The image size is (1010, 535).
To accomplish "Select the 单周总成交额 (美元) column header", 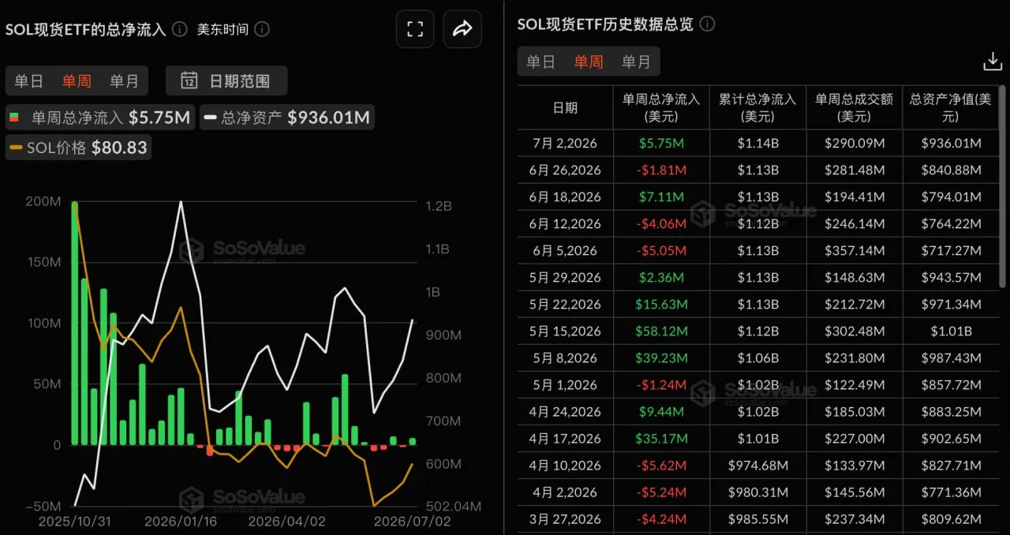I will pyautogui.click(x=854, y=107).
